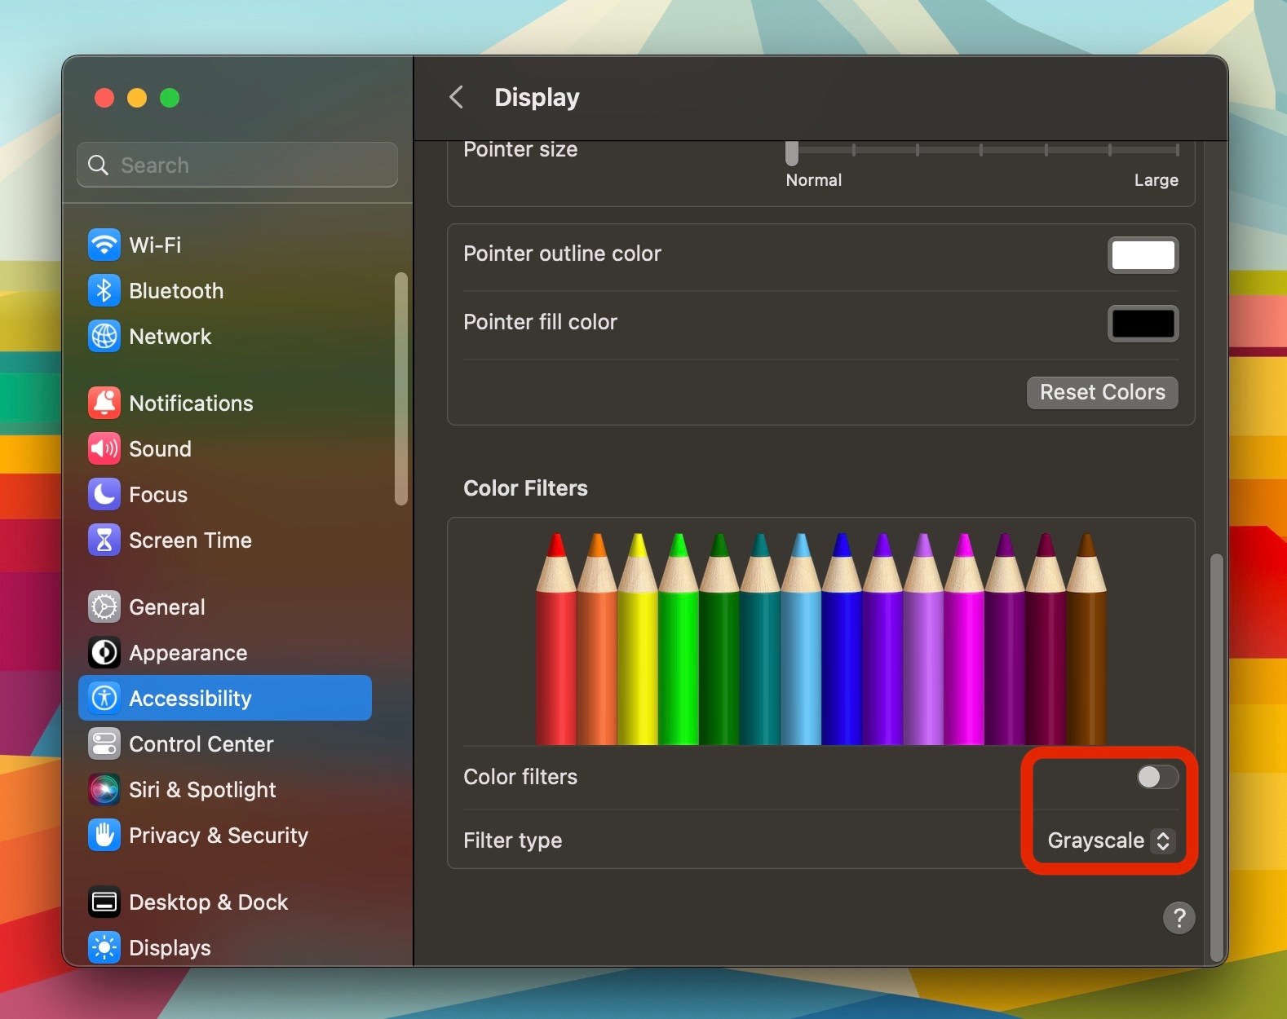Open Focus via the moon icon
Screen dimensions: 1287x1019
[x=104, y=494]
